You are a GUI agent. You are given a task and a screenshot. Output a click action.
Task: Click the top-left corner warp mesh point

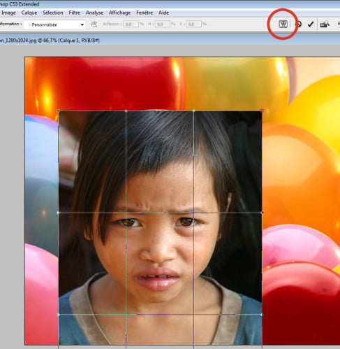pos(58,111)
